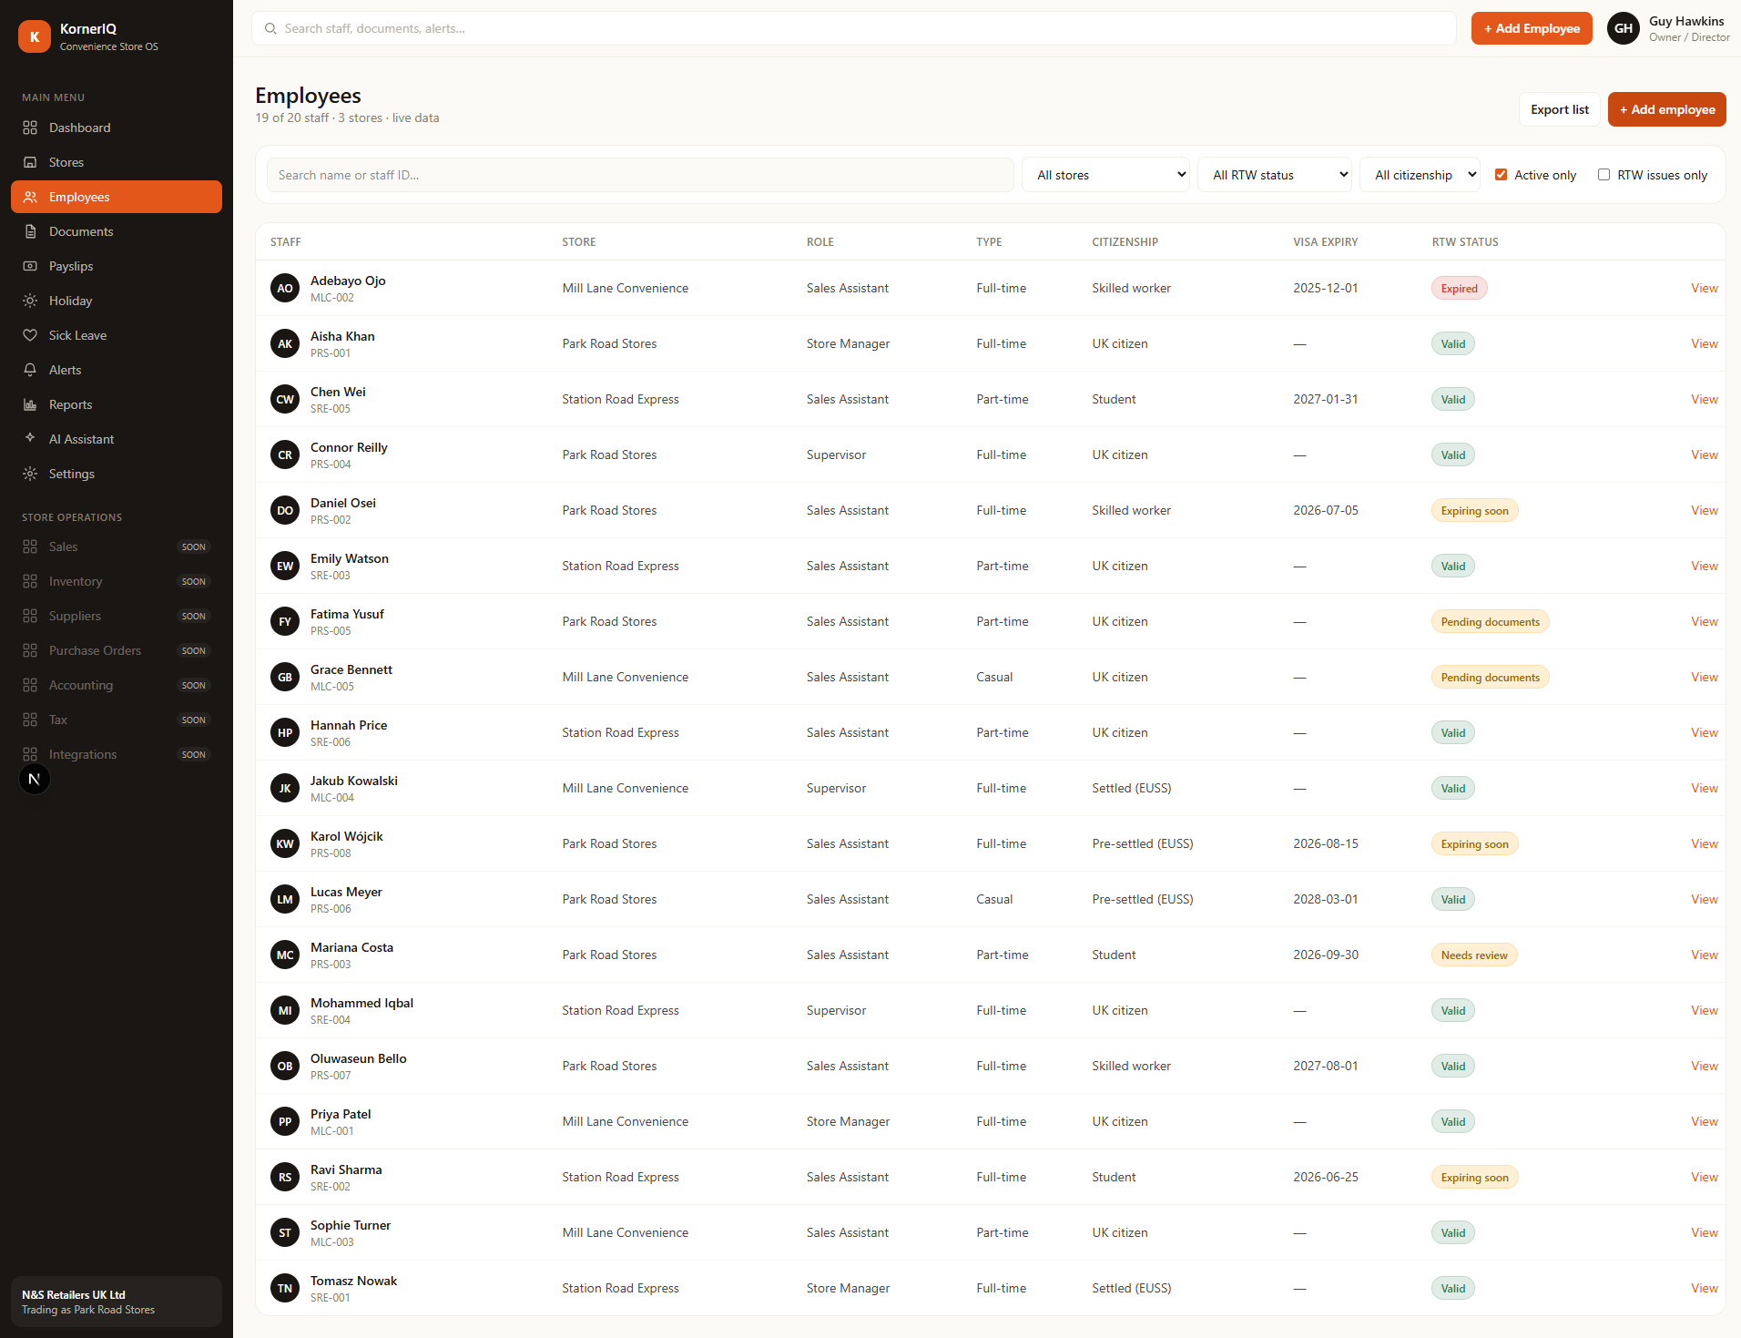View Ravi Sharma's employee record

[x=1704, y=1177]
